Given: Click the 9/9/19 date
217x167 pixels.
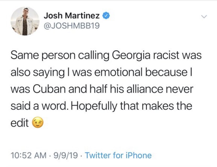Looking at the screenshot, I should click(66, 155).
